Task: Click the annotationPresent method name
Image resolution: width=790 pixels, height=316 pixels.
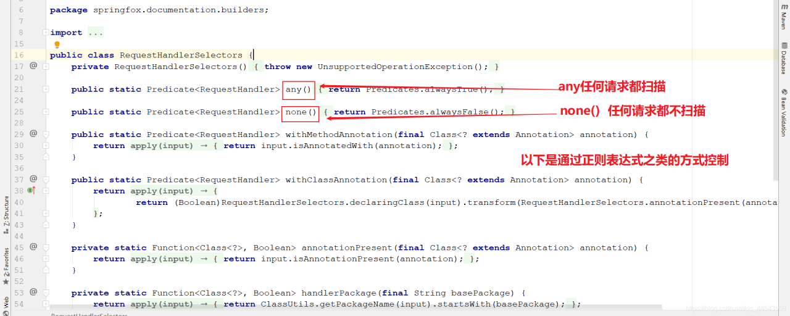Action: (347, 247)
